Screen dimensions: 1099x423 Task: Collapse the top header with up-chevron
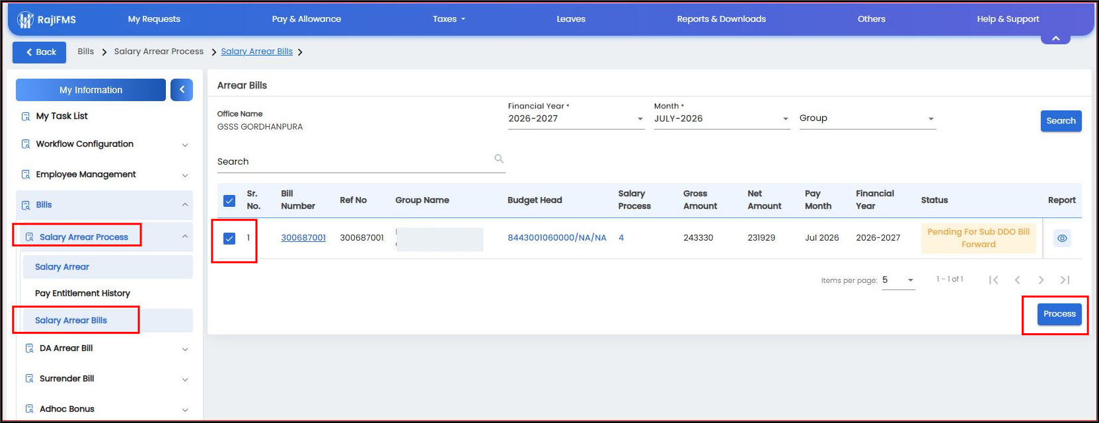(x=1055, y=38)
